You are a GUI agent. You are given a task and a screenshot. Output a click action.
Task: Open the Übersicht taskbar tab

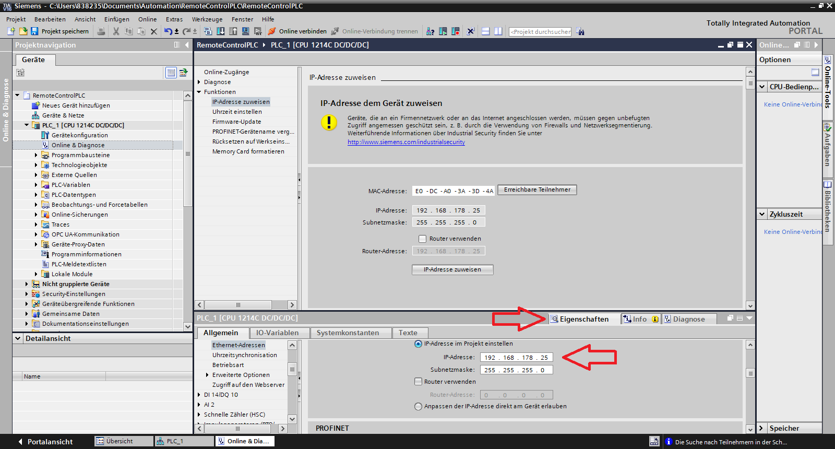coord(124,441)
